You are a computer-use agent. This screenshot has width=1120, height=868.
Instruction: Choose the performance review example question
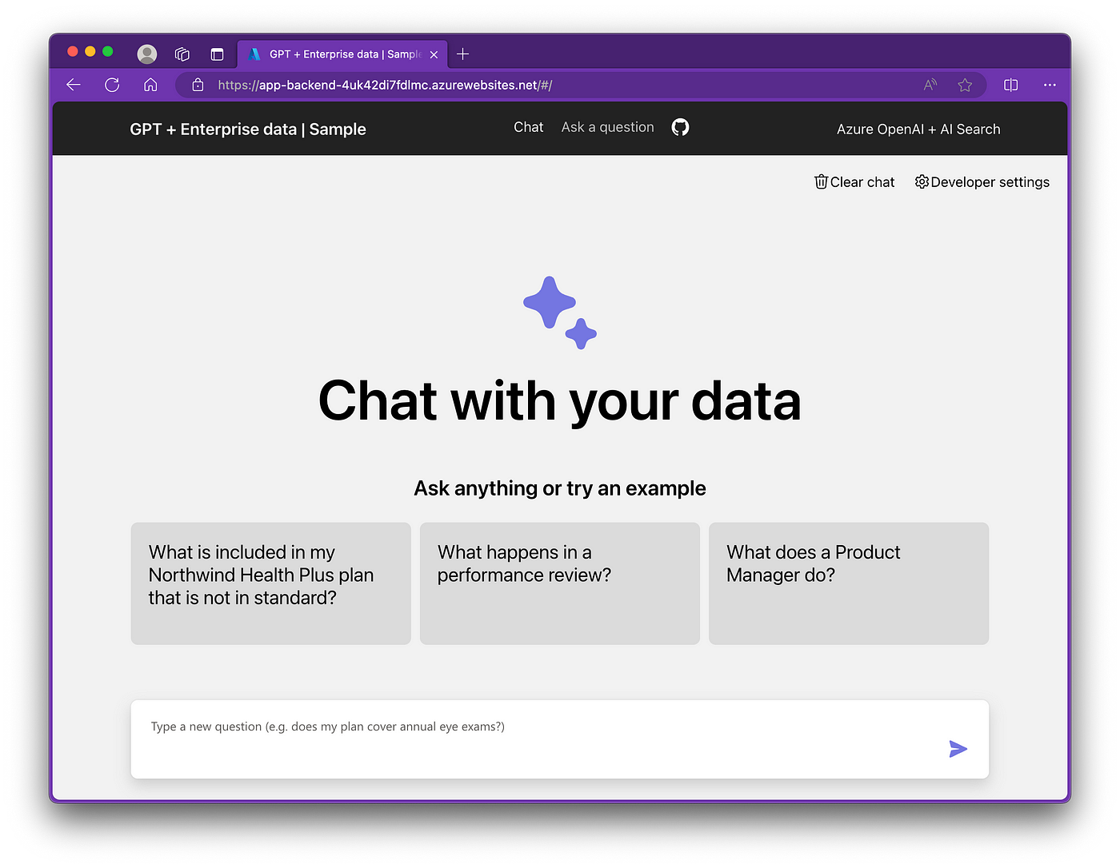[560, 583]
